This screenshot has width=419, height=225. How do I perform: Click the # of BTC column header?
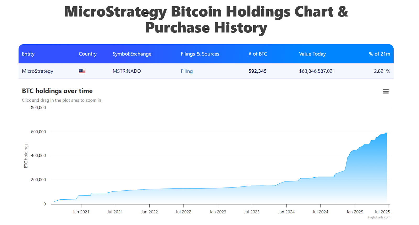pos(258,54)
